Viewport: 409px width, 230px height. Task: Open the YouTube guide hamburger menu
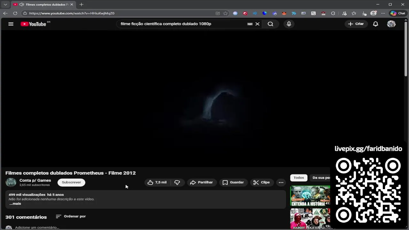pos(11,24)
